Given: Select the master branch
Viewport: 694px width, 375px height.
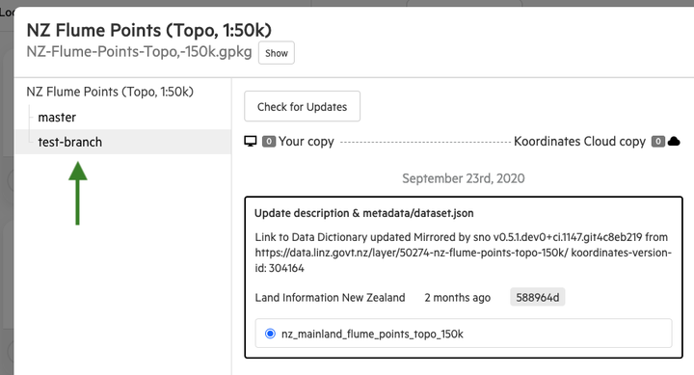Looking at the screenshot, I should click(57, 118).
